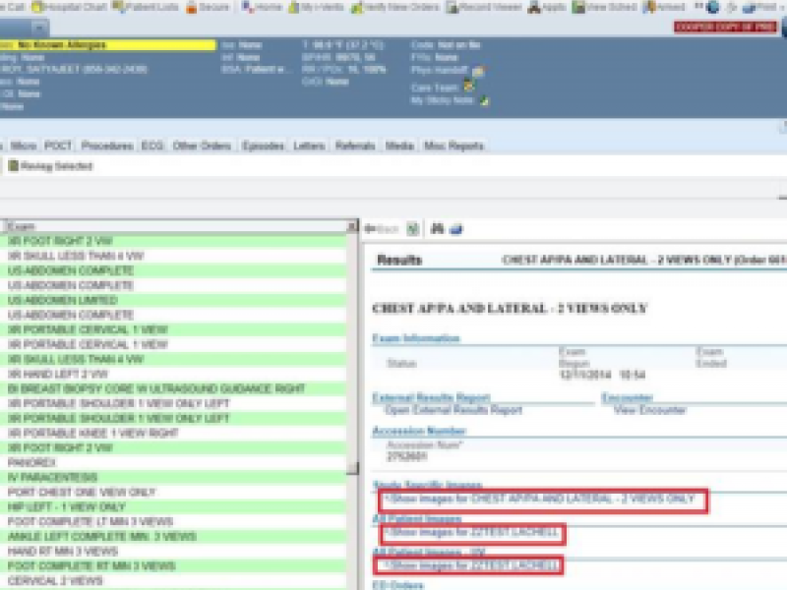
Task: Switch to the Procedures tab
Action: coord(106,146)
